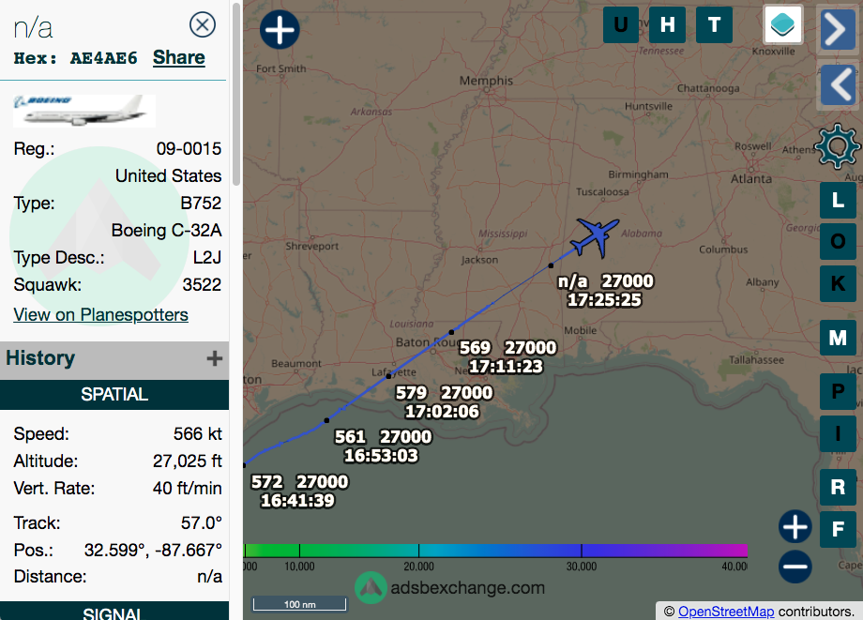This screenshot has width=863, height=620.
Task: Click the registration value 09-0015
Action: 189,148
